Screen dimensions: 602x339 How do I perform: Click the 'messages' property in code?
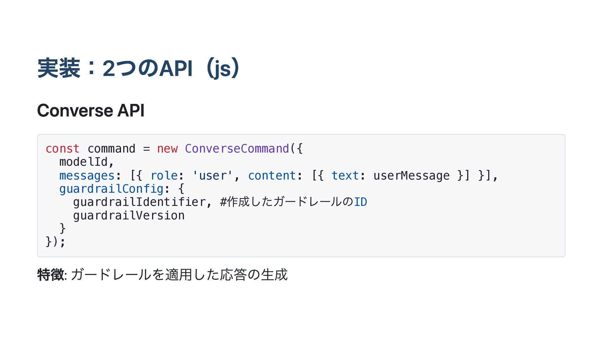[x=87, y=175]
